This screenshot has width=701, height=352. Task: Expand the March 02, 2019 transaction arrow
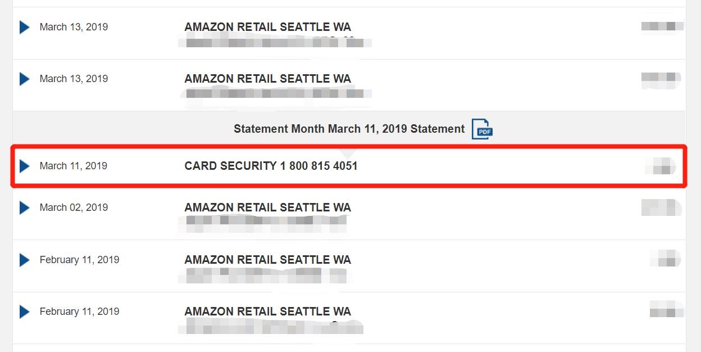click(x=24, y=207)
